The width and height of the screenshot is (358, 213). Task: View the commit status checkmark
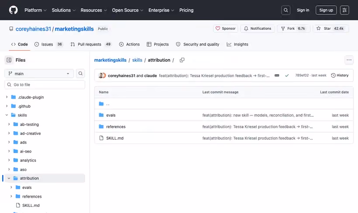click(287, 75)
